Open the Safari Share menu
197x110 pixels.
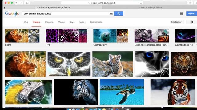(190, 3)
